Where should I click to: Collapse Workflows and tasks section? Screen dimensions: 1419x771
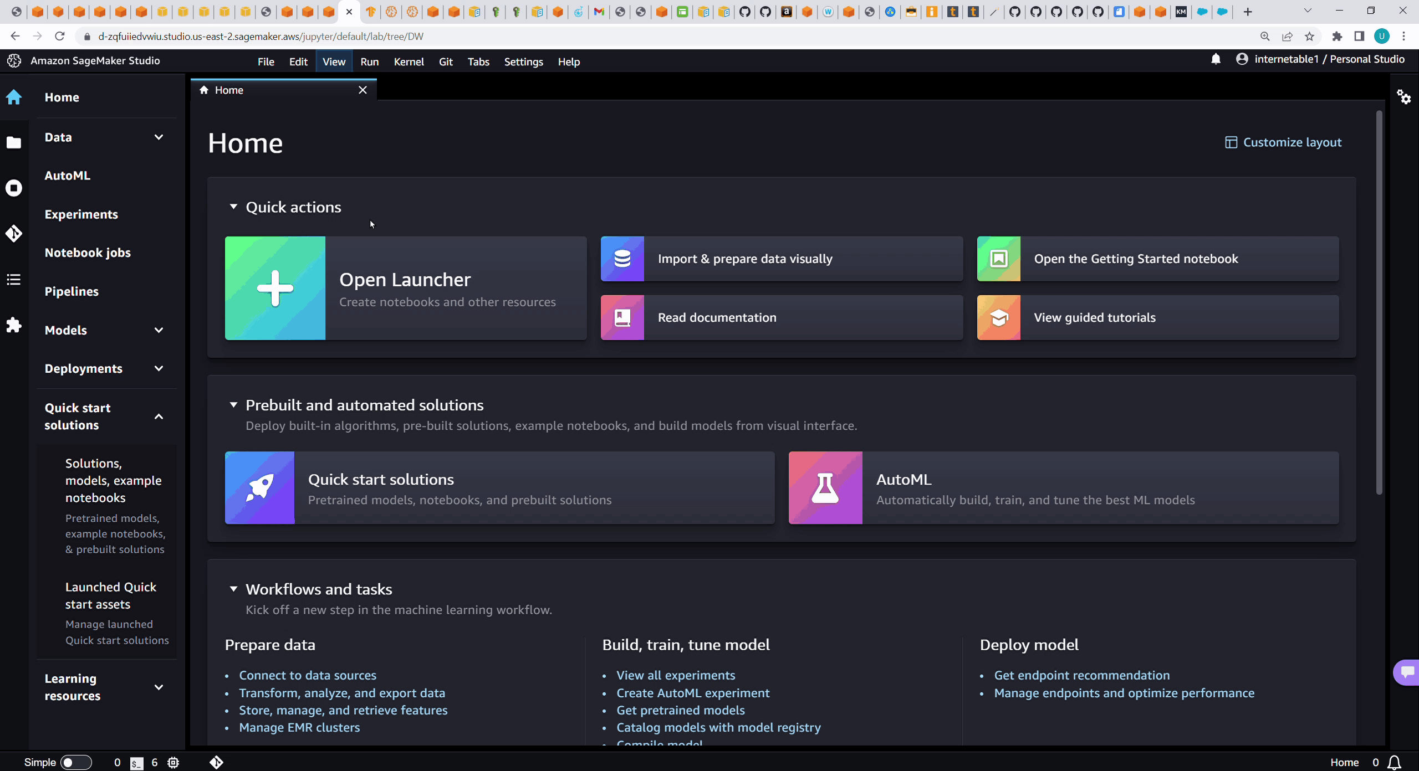pyautogui.click(x=233, y=589)
